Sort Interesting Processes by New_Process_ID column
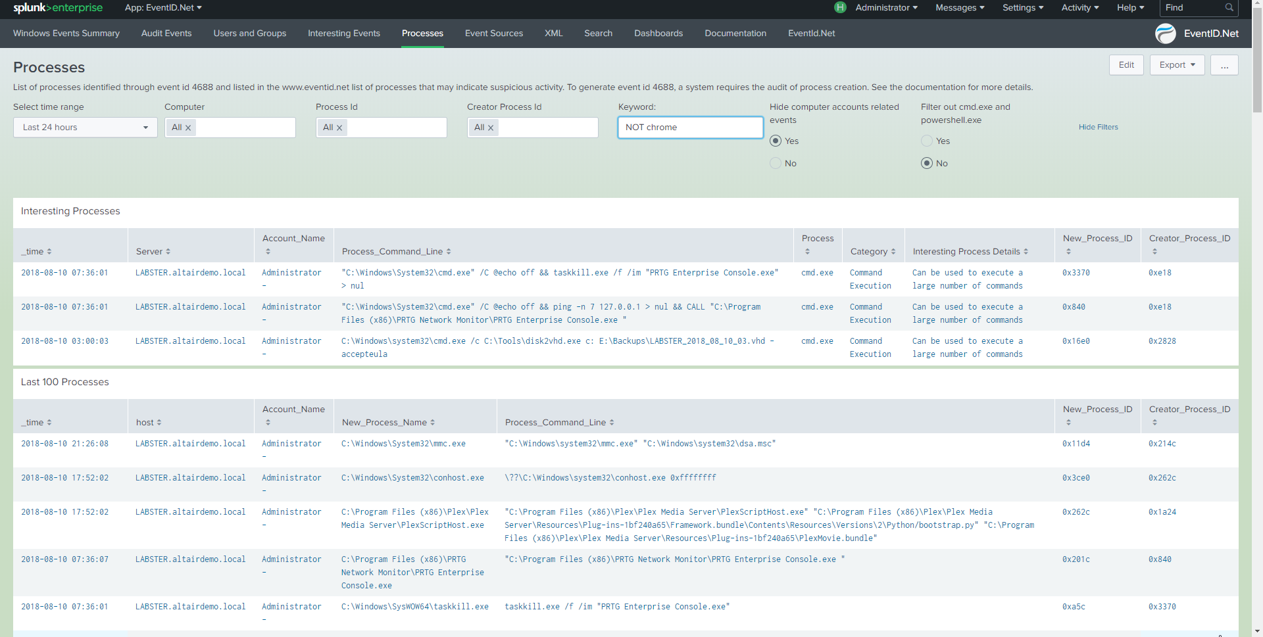 tap(1097, 245)
